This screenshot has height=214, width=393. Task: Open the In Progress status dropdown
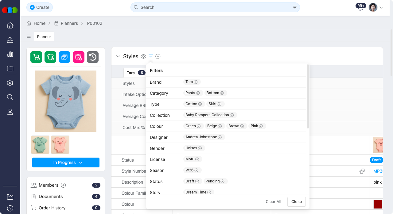(66, 162)
